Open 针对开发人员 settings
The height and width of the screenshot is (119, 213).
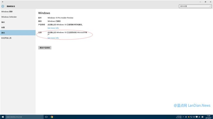point(6,38)
